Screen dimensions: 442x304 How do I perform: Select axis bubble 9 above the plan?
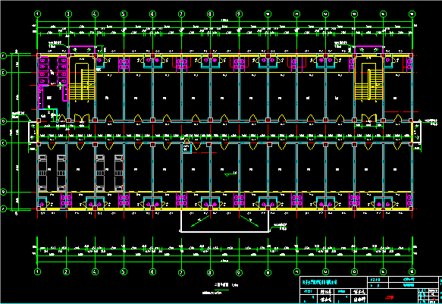239,14
